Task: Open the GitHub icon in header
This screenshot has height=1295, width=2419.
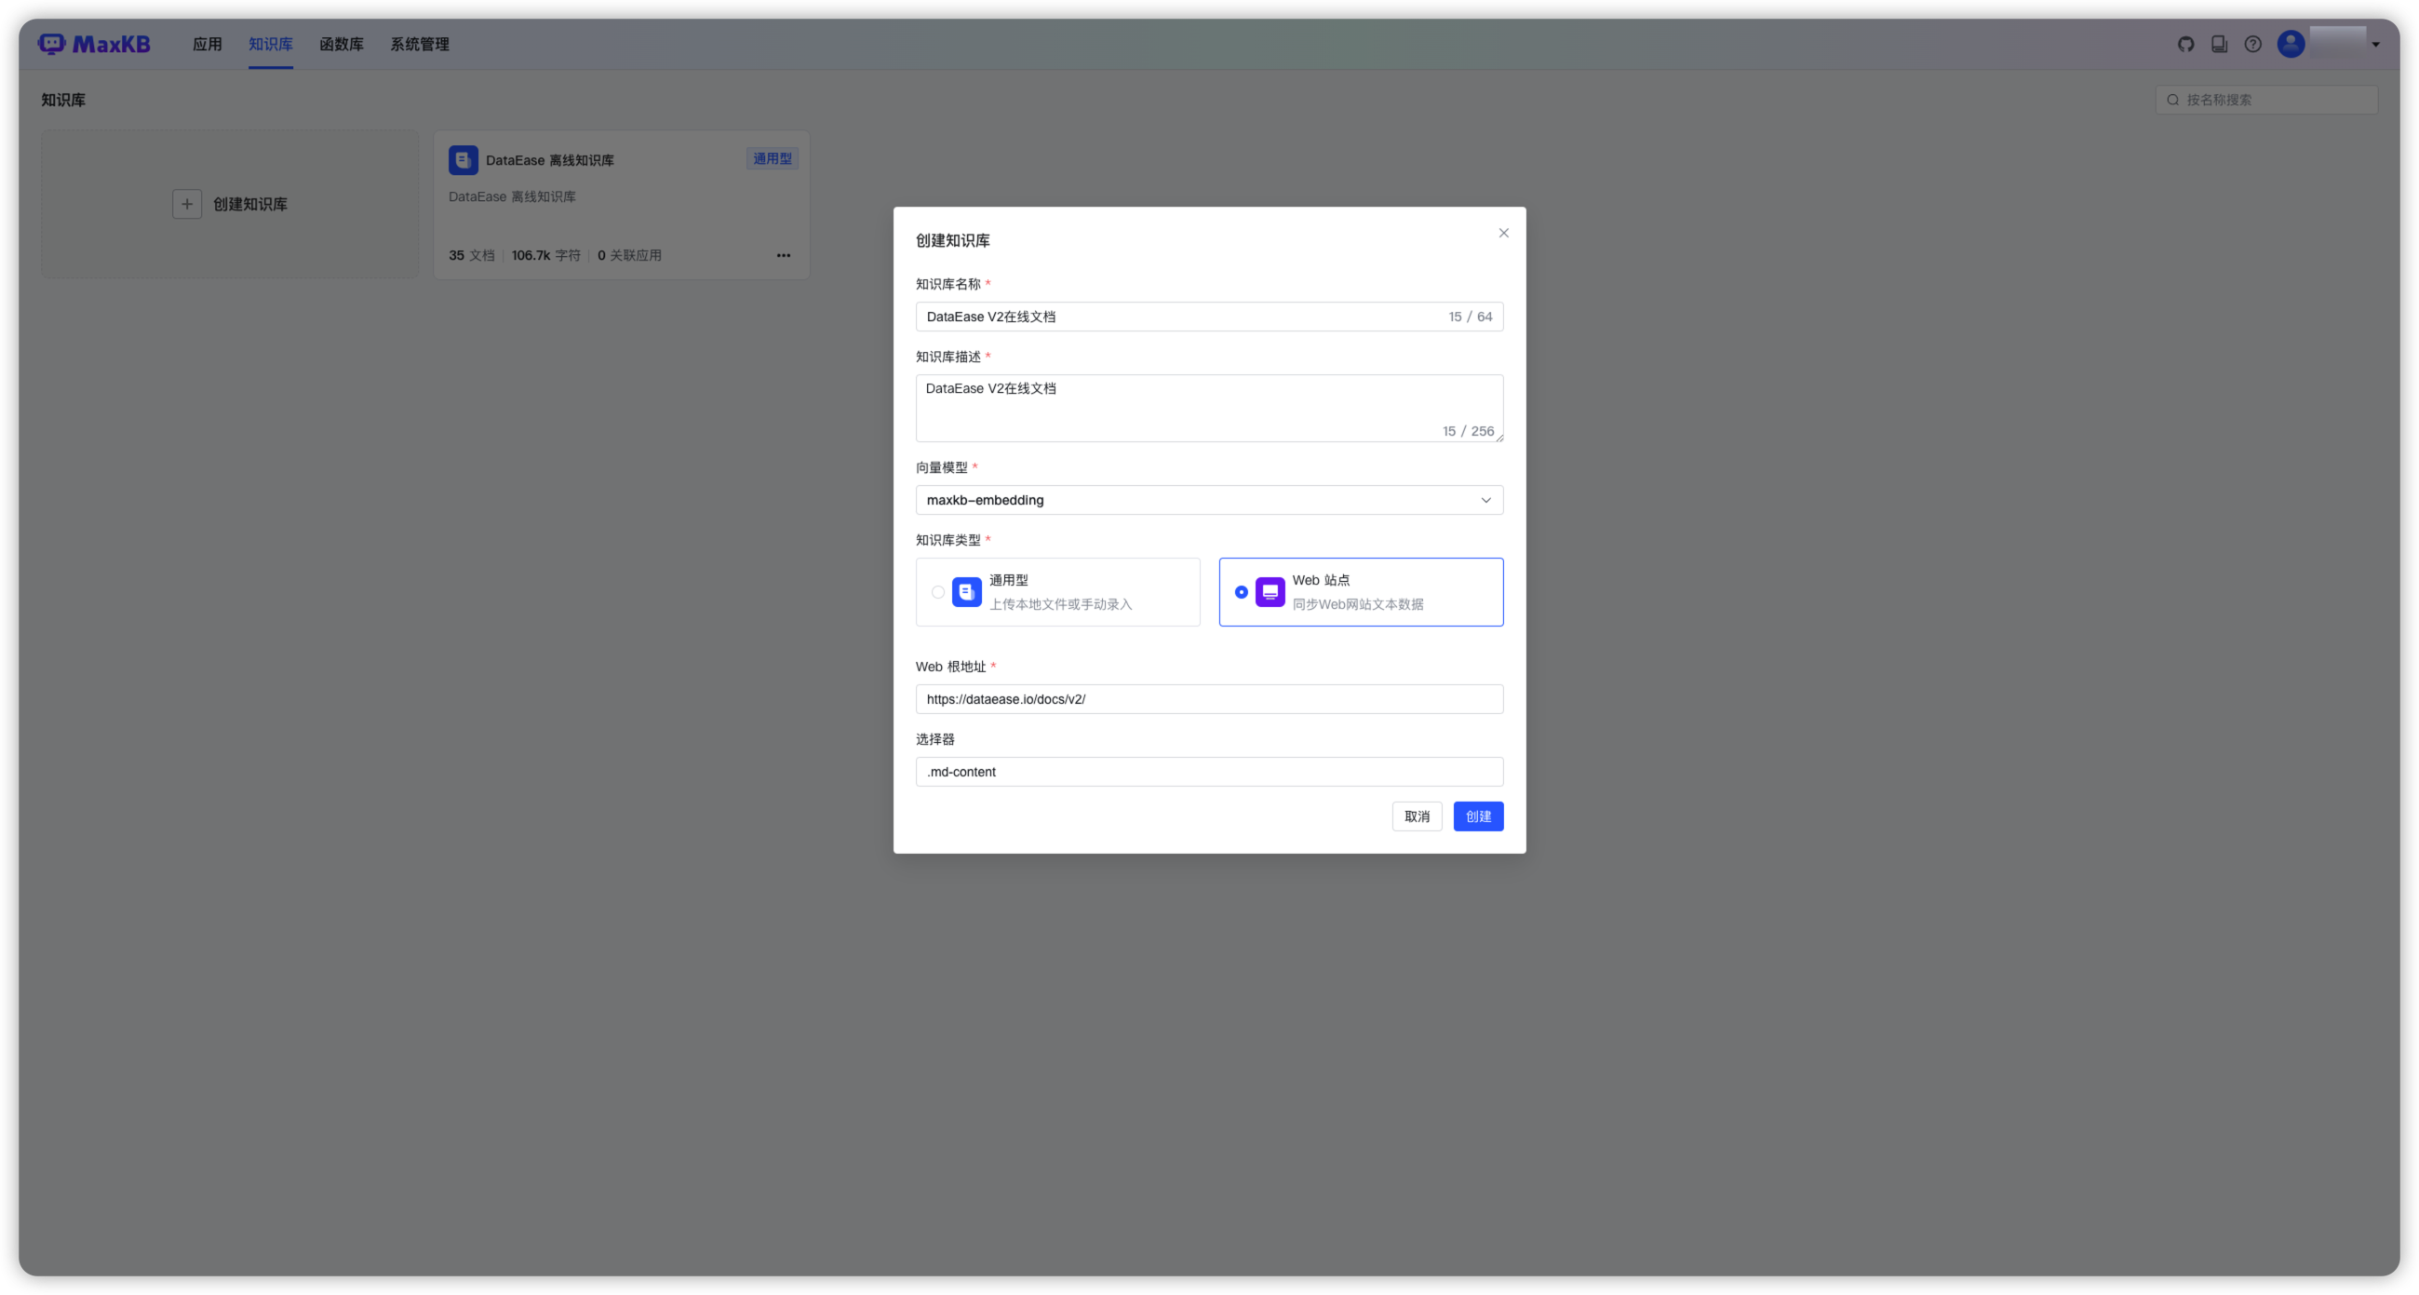Action: pos(2185,44)
